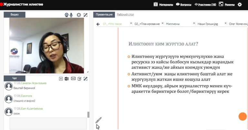Open settings gear in top bar
248x130 pixels.
click(240, 5)
